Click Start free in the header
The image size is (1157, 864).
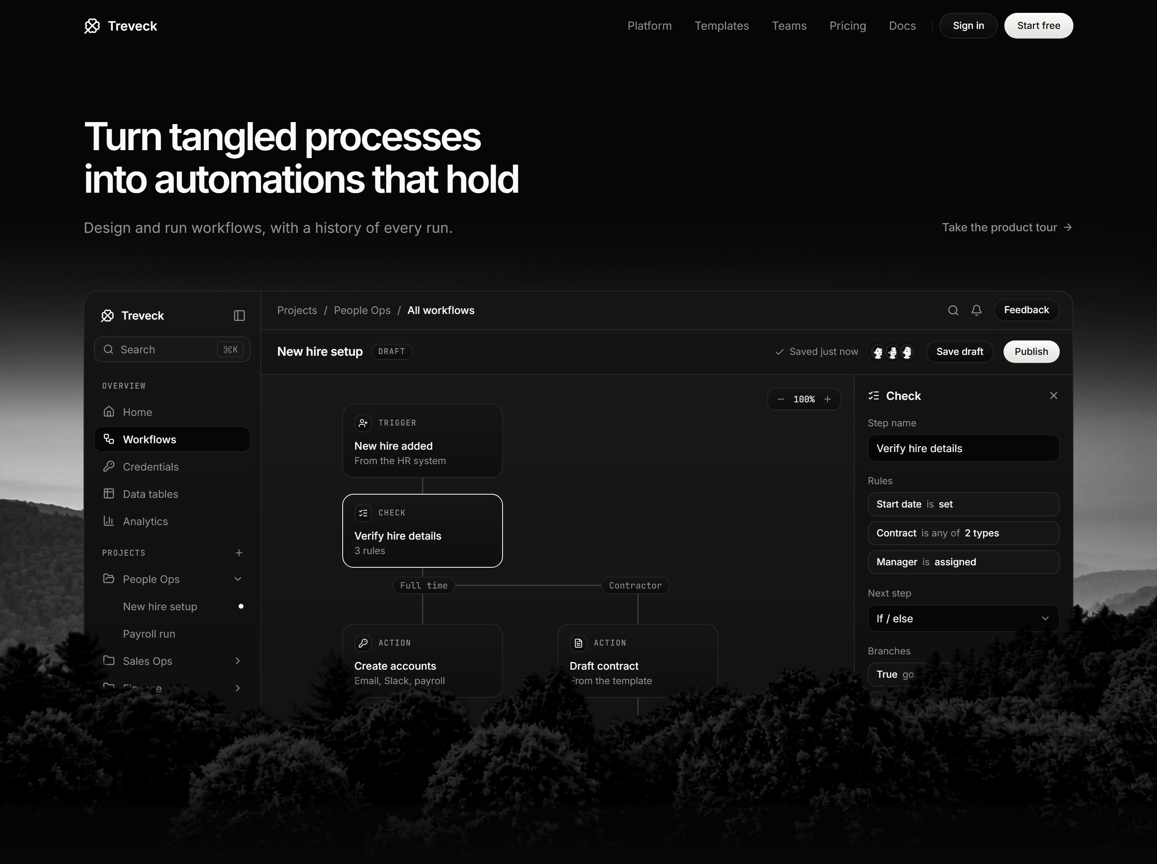(1038, 26)
